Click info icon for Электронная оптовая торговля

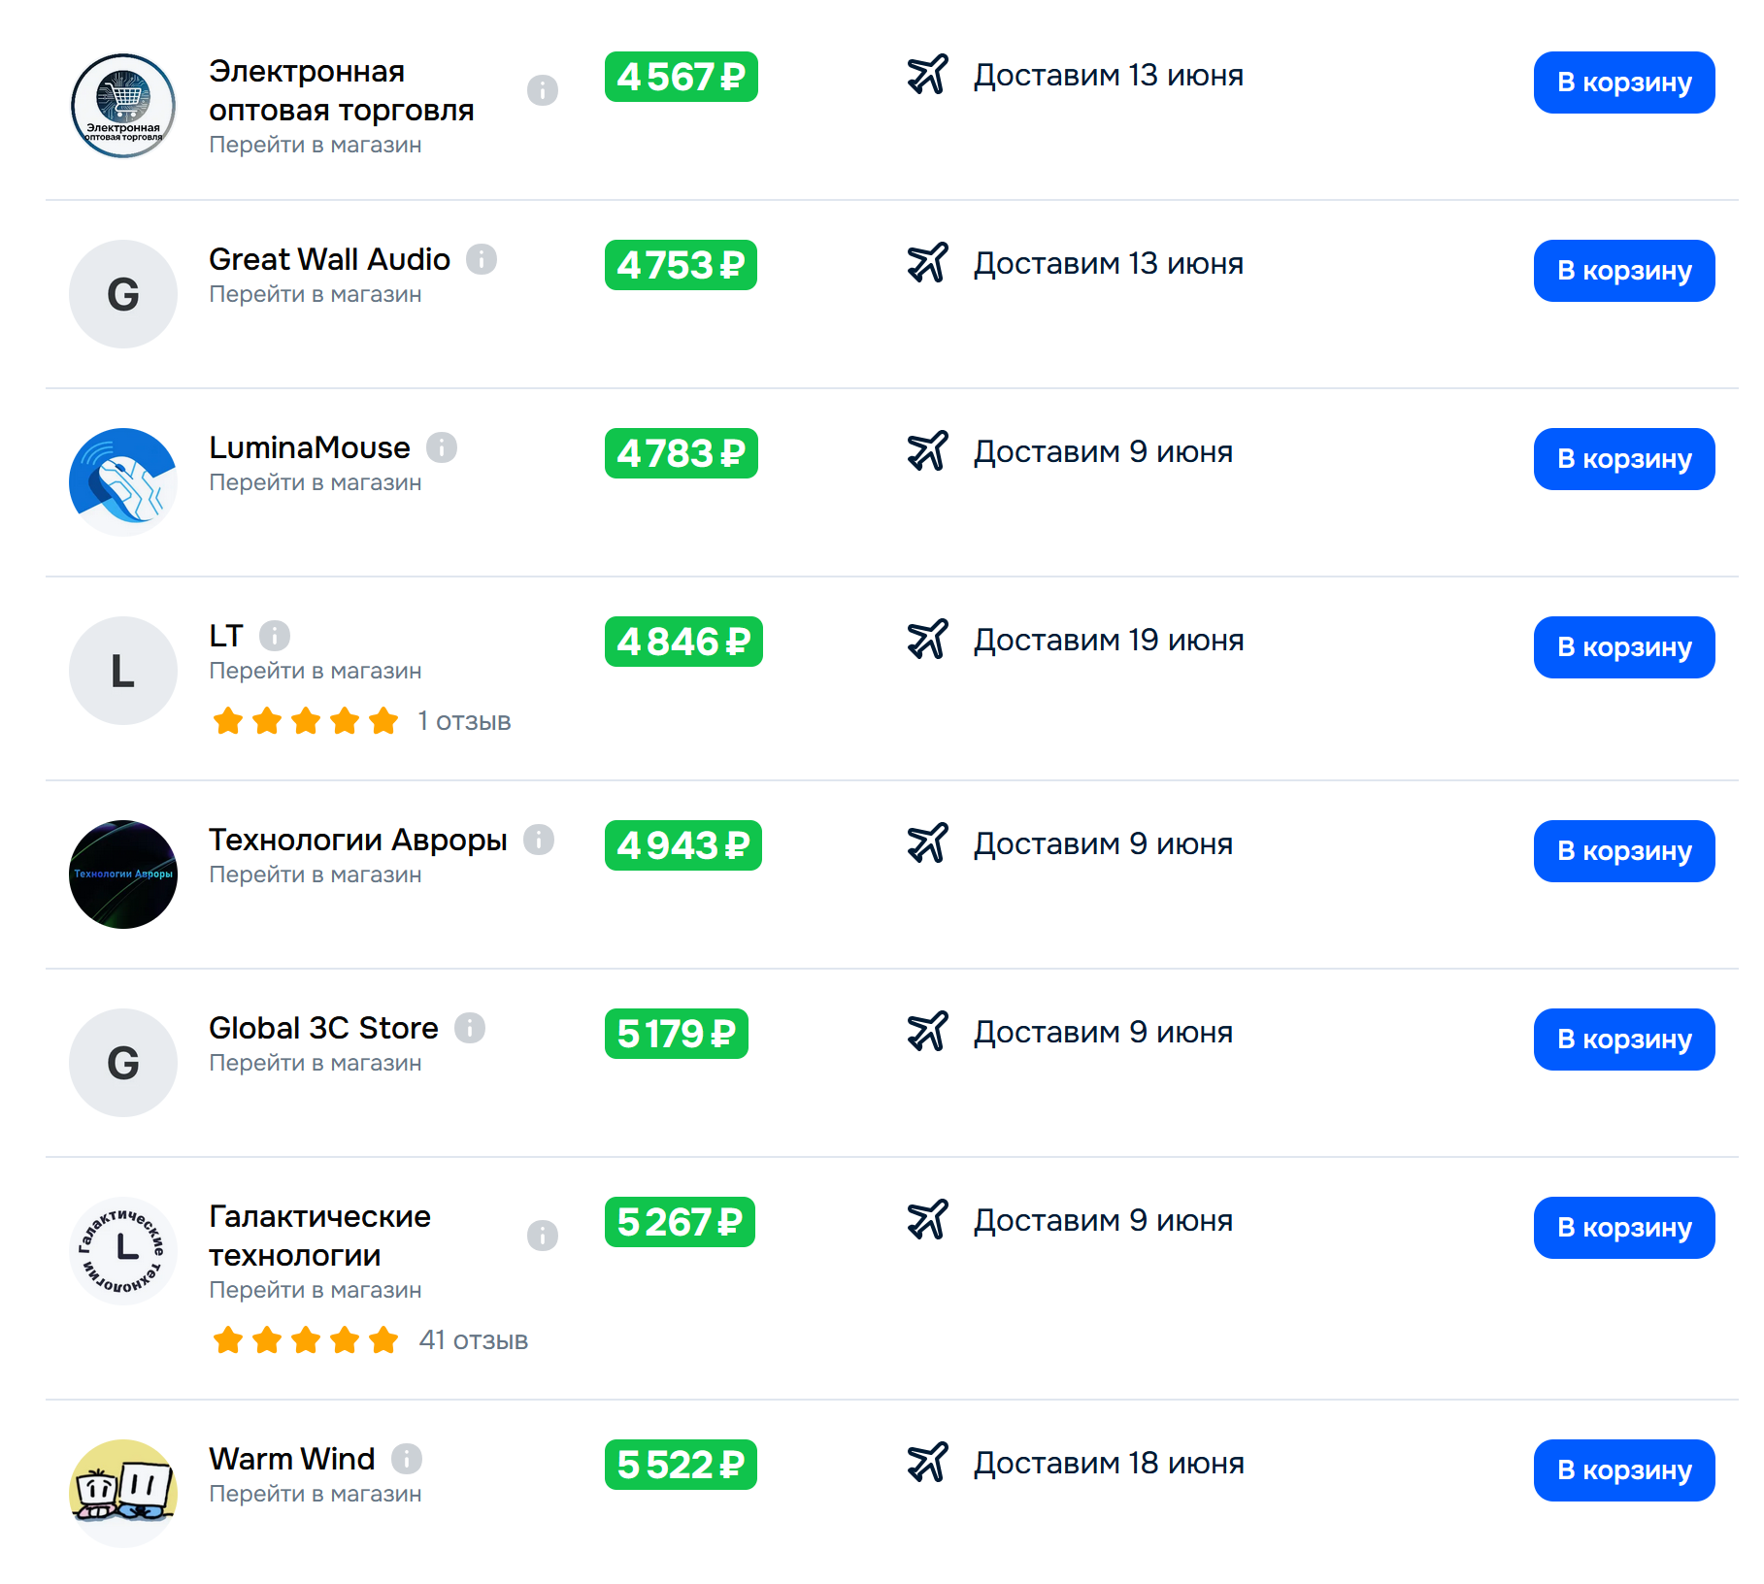pyautogui.click(x=543, y=90)
